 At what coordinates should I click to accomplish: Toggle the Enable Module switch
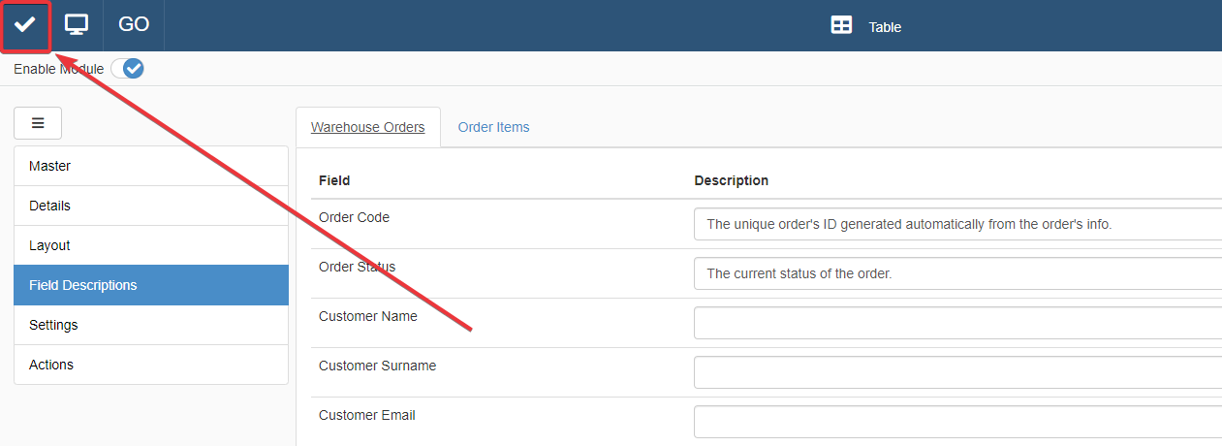[x=128, y=69]
